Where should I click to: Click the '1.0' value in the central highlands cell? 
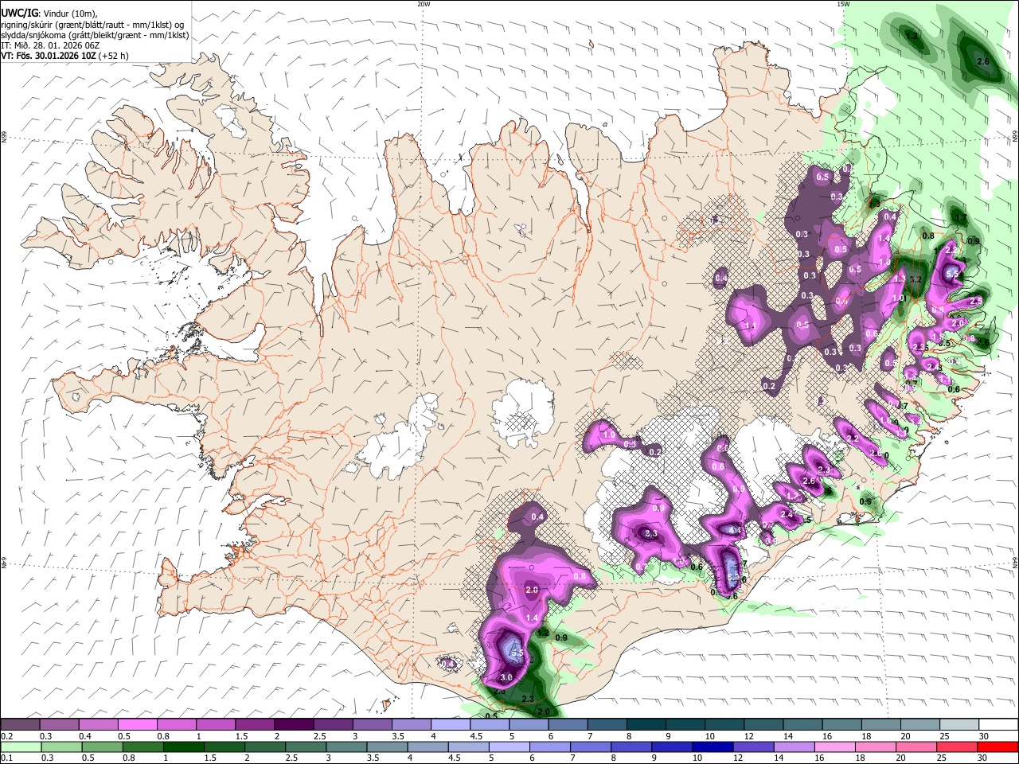608,435
